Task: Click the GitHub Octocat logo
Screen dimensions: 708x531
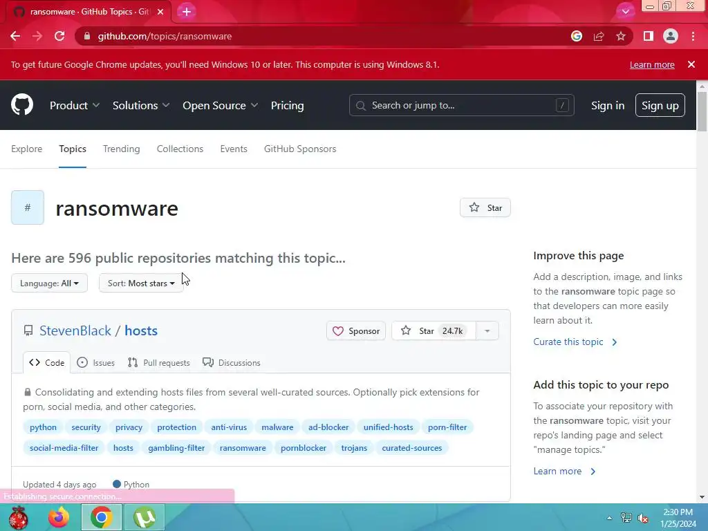Action: [x=22, y=105]
